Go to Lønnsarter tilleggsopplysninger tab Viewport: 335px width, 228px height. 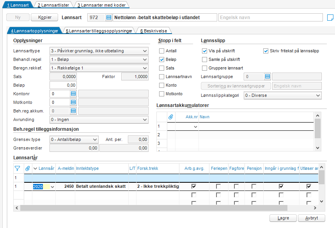(99, 31)
